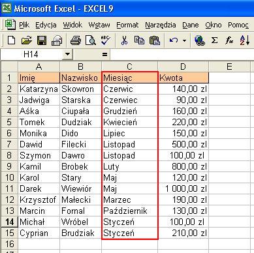
Task: Select column E header
Action: click(229, 67)
